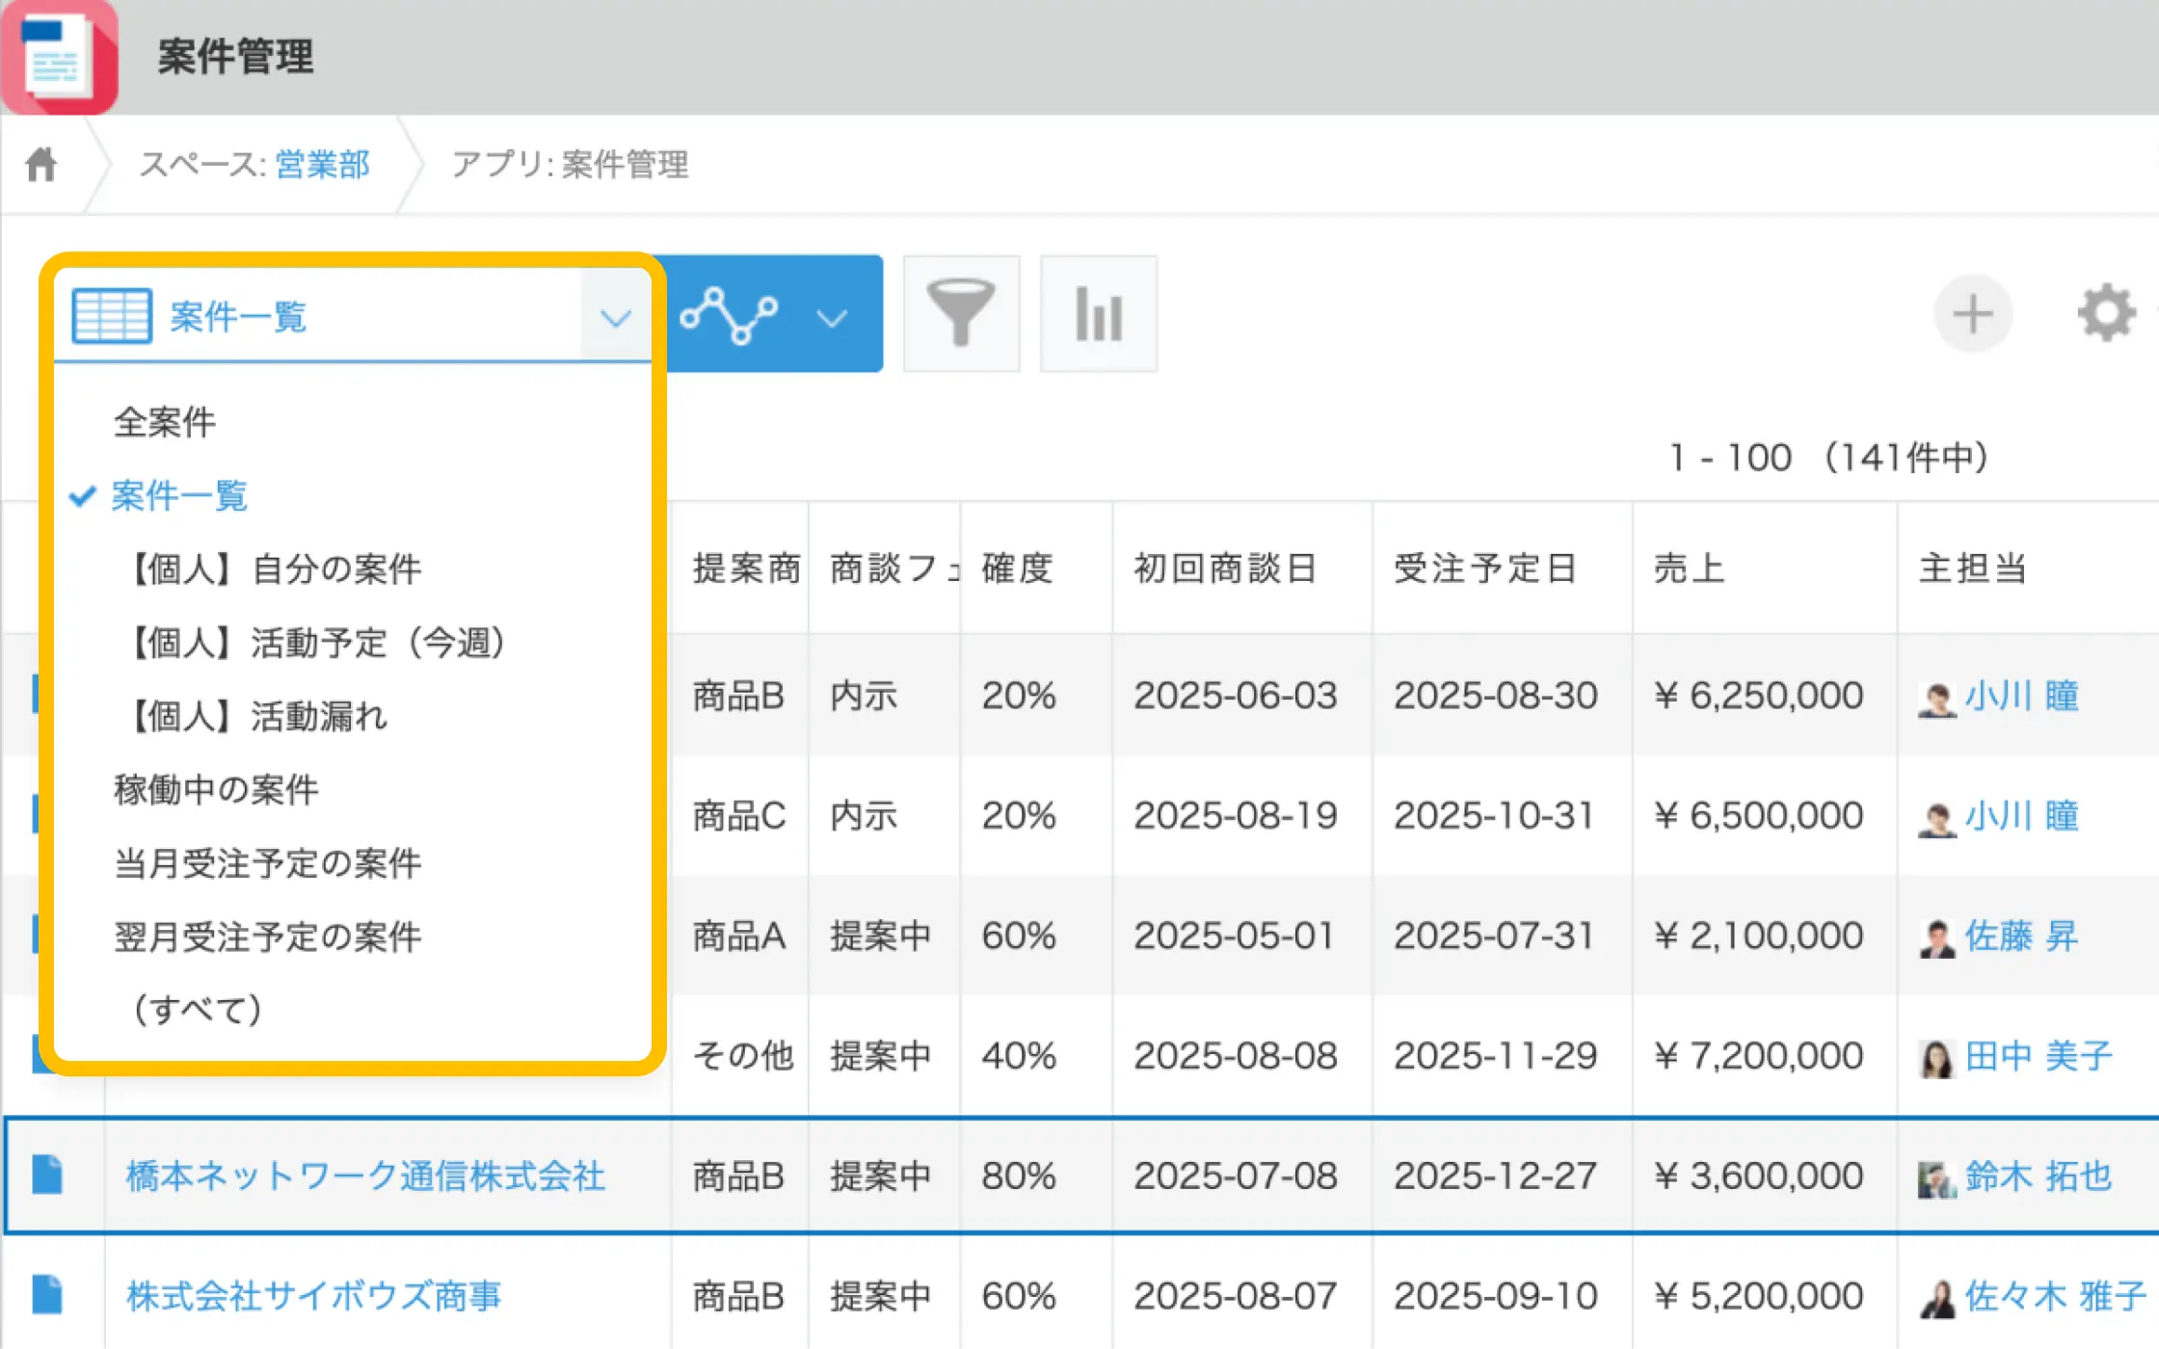Select the checked 案件一覧 view option
This screenshot has width=2159, height=1349.
[x=179, y=495]
